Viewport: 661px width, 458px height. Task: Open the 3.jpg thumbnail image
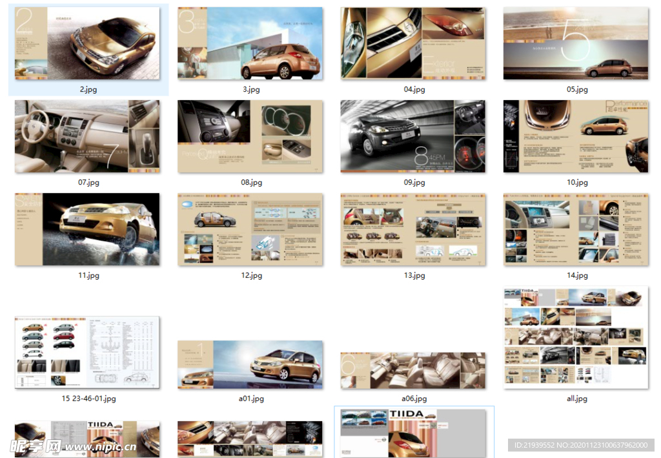click(x=250, y=43)
